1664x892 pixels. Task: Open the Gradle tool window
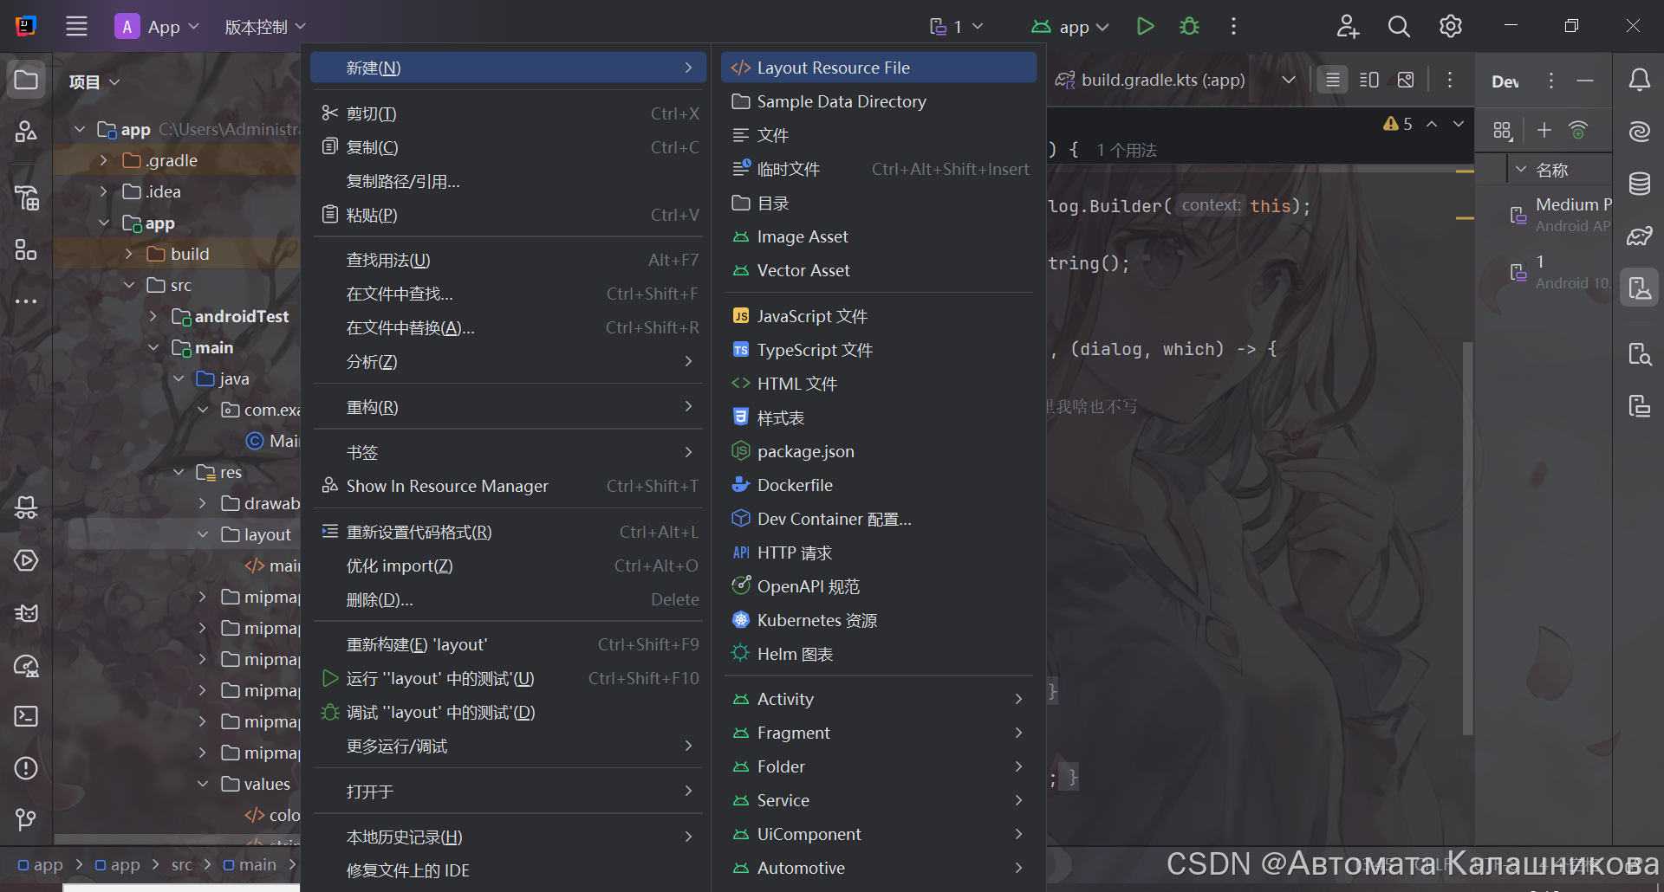(1640, 236)
